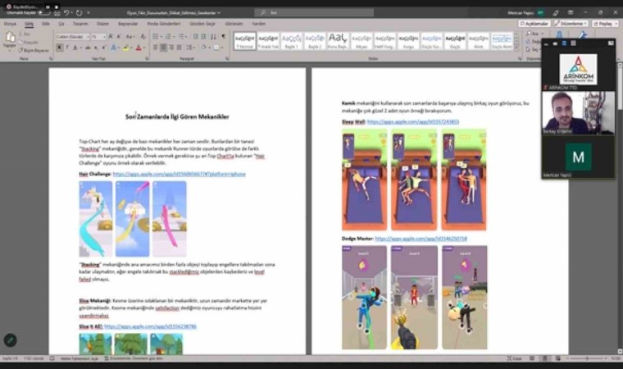Viewport: 623px width, 369px height.
Task: Center-align paragraph with alignment icon
Action: point(162,48)
